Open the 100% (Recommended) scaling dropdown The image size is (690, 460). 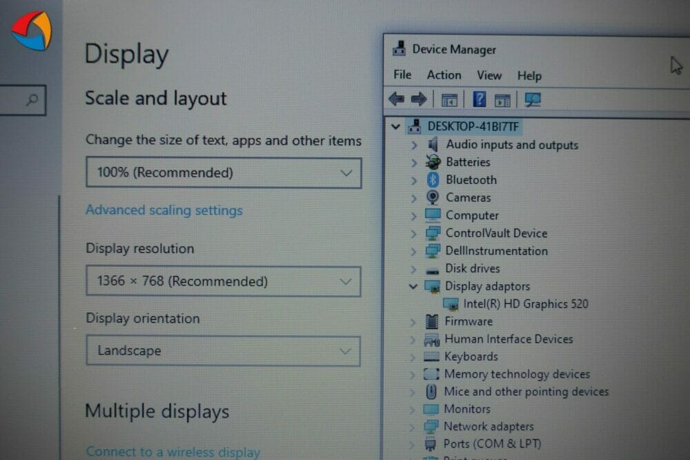click(x=224, y=172)
